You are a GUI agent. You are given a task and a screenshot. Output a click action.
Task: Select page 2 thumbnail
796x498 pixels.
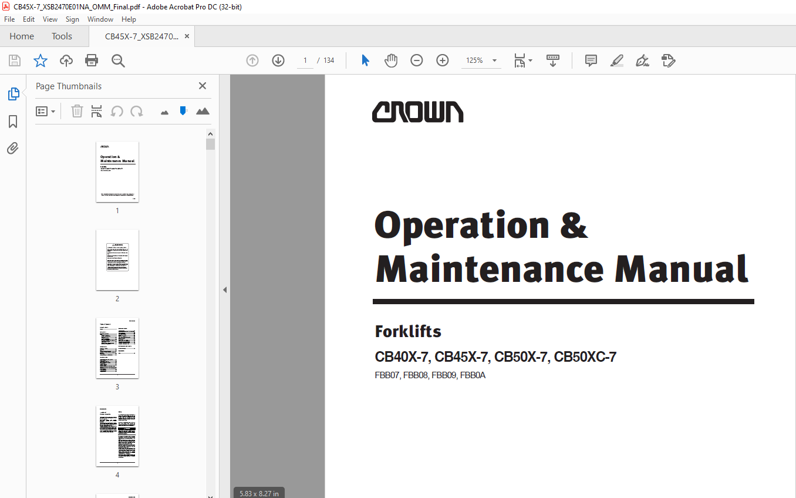click(117, 260)
